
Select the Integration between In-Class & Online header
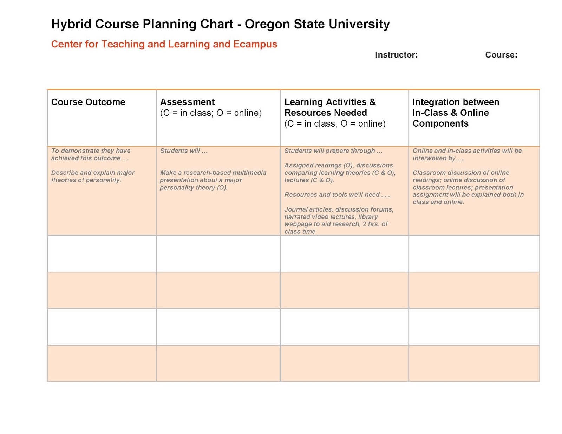(x=456, y=113)
